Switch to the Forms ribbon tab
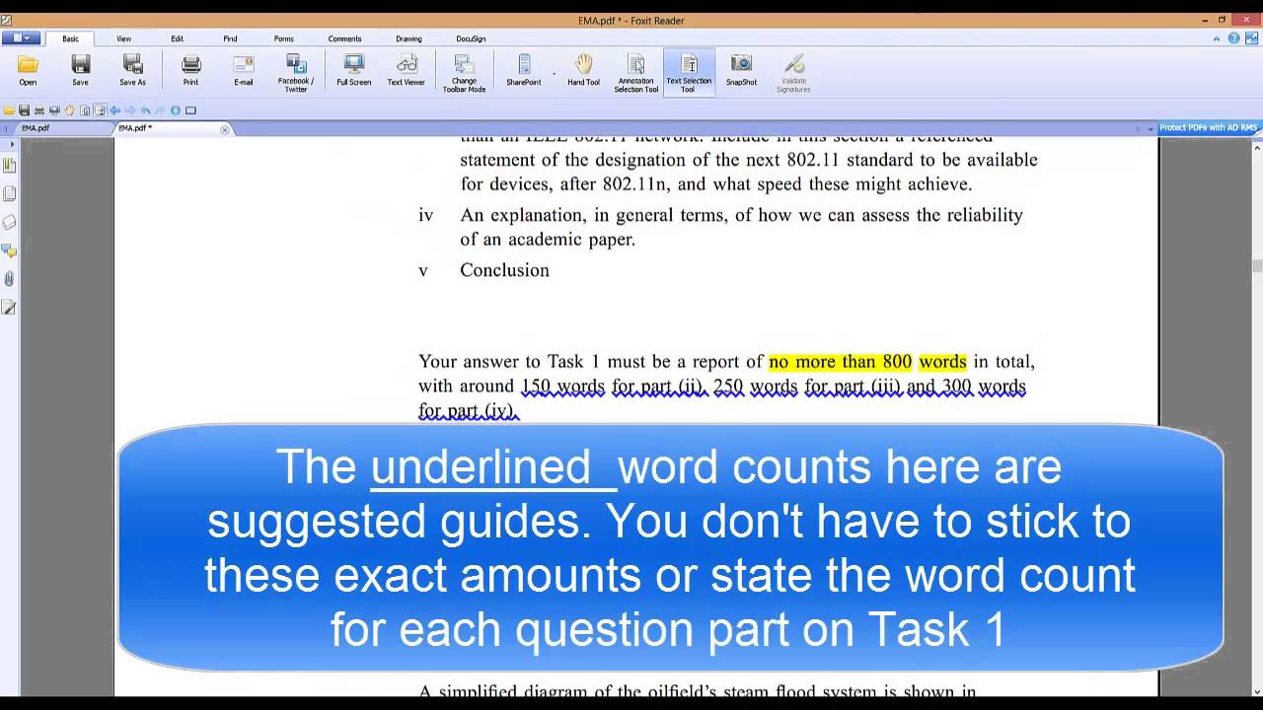The height and width of the screenshot is (710, 1263). point(283,38)
